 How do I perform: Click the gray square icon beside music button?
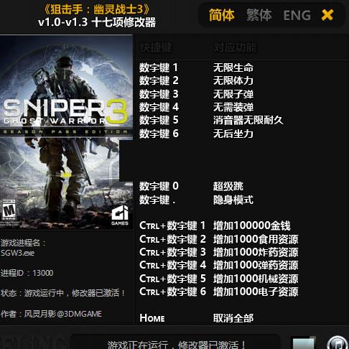303,343
